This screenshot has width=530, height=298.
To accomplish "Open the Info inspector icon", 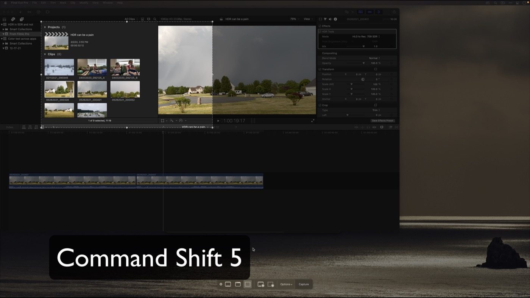I will (335, 19).
